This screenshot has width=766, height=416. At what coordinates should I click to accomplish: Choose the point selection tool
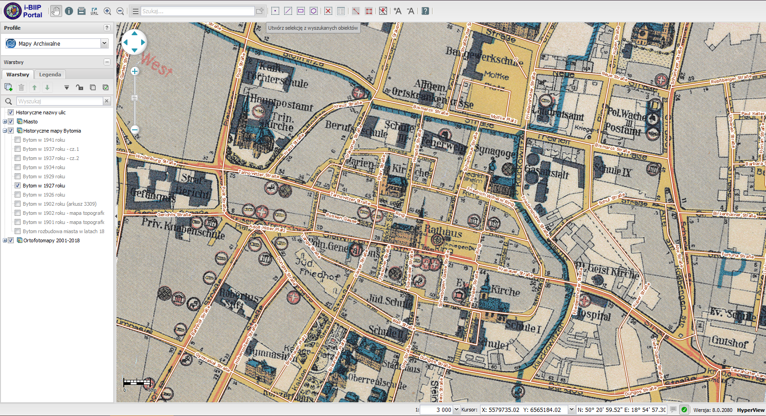tap(275, 11)
